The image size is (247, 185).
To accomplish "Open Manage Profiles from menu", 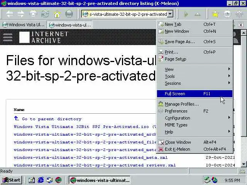I will click(x=195, y=104).
